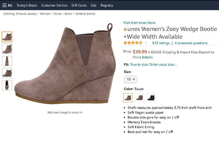View the 4 answered questions link
The height and width of the screenshot is (146, 219).
[x=191, y=43]
